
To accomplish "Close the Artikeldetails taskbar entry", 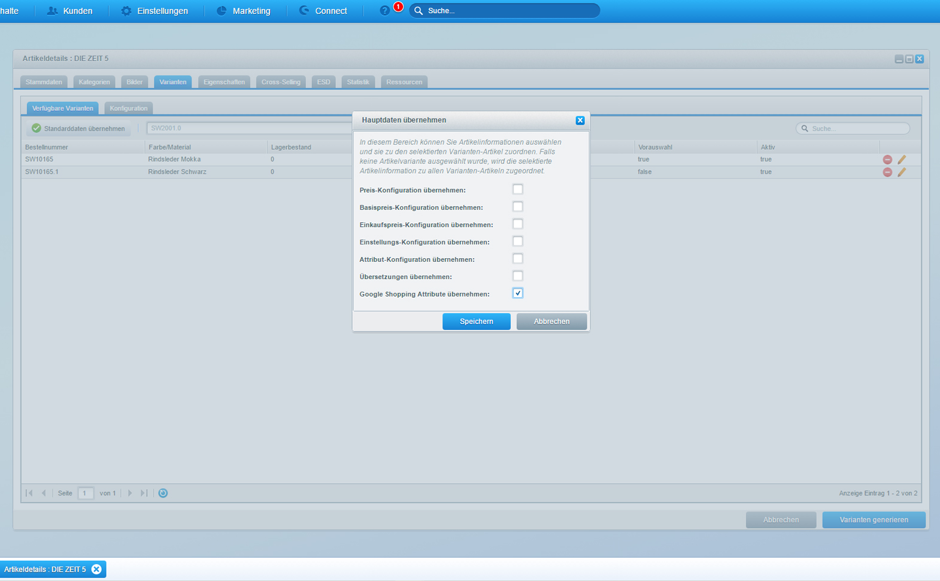I will (96, 569).
